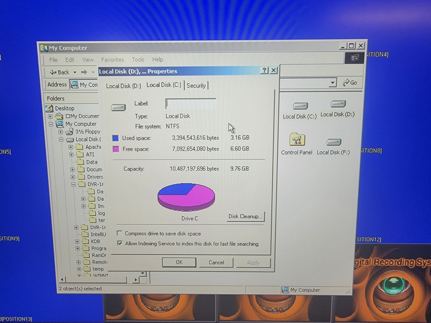Click the blue Used space color swatch
Screen dimensions: 431x323
click(x=115, y=138)
